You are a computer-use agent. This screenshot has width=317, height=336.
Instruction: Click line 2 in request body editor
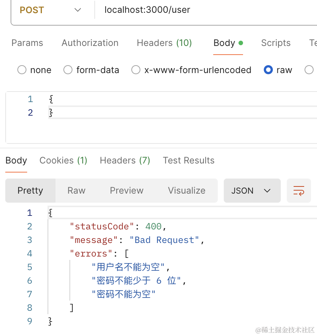pos(151,113)
